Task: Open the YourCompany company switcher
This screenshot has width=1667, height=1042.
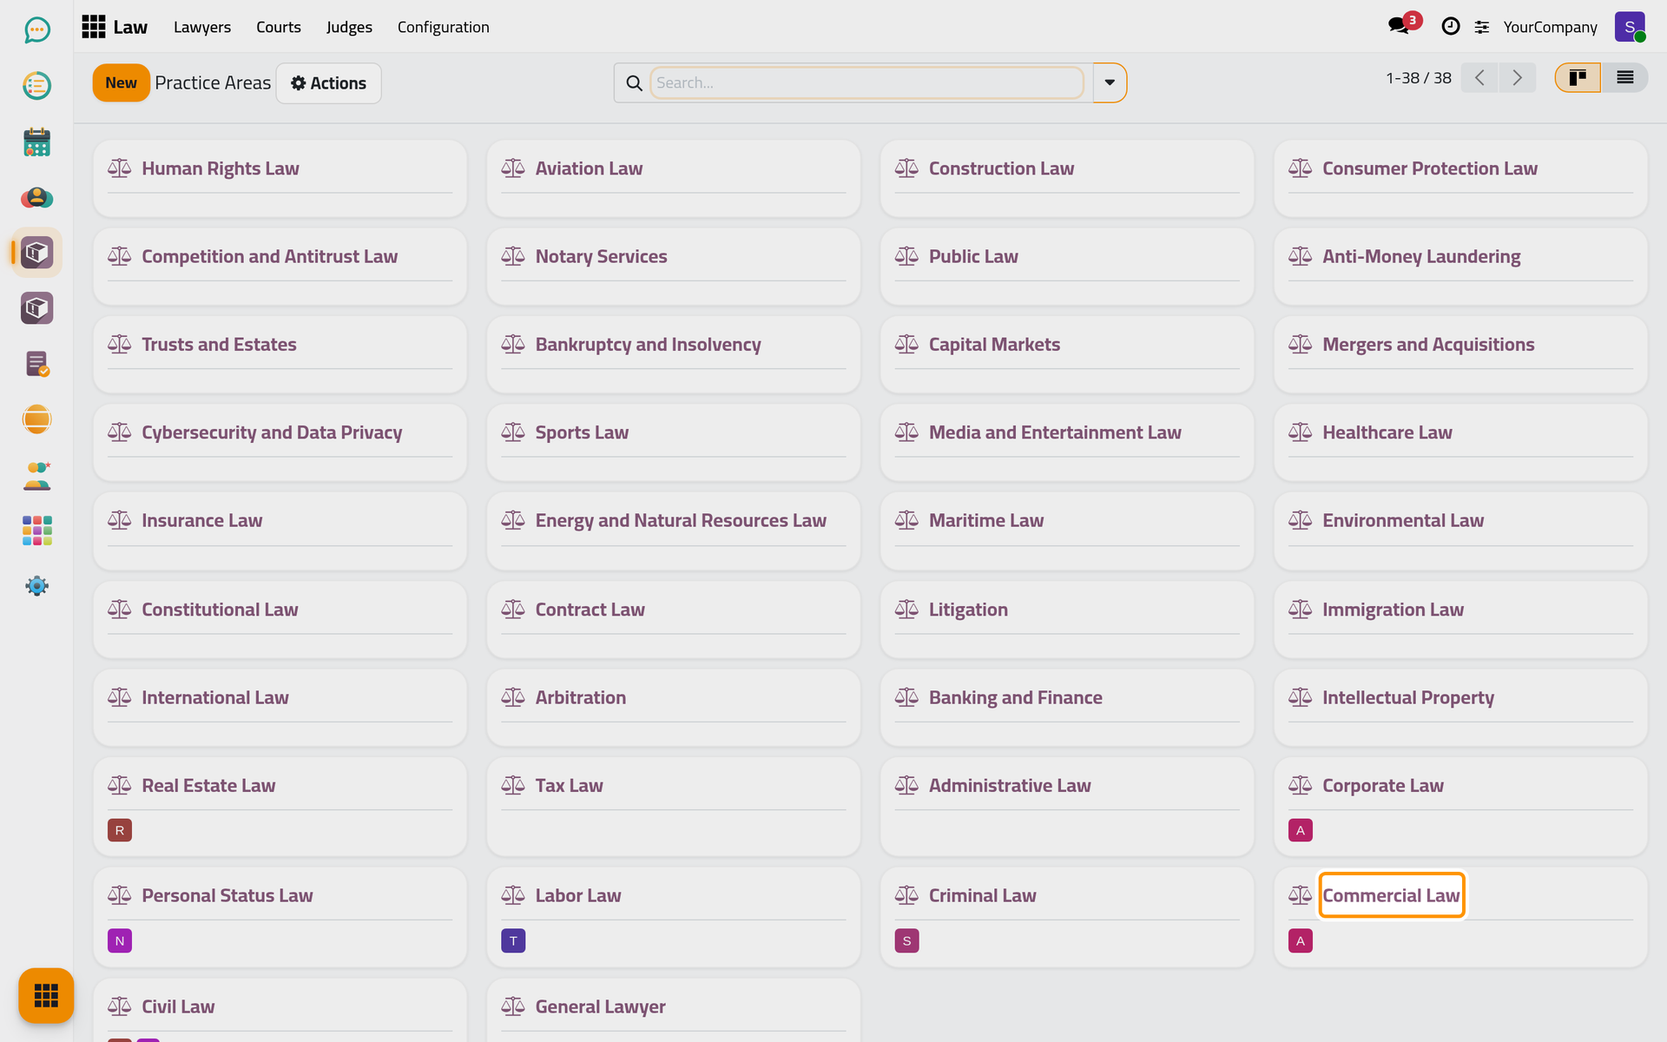Action: point(1550,27)
